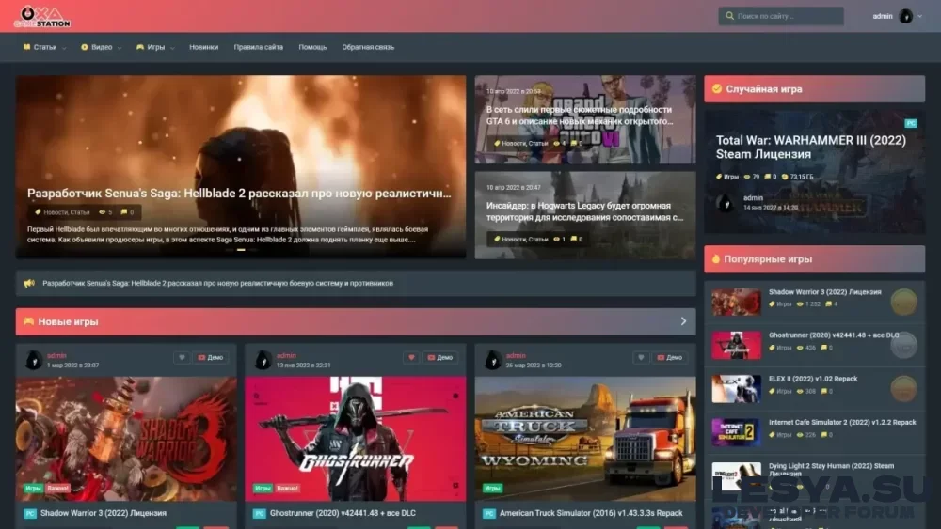This screenshot has width=941, height=529.
Task: Click PC icon beside Ghostrunner title
Action: coord(260,513)
